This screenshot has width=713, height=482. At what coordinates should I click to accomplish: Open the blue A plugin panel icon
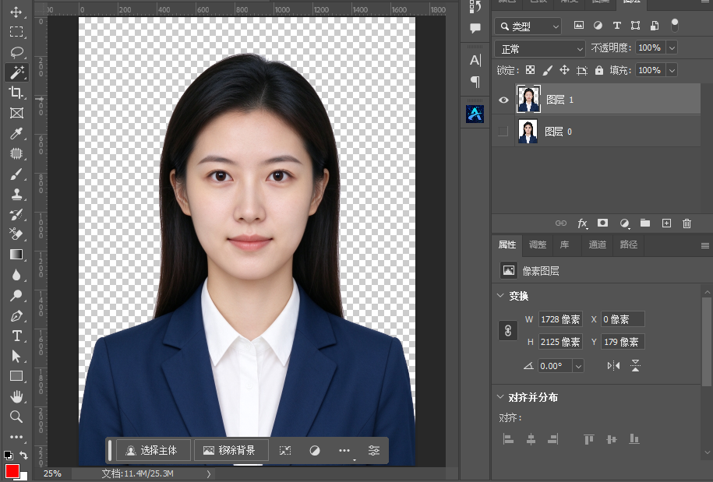click(475, 114)
